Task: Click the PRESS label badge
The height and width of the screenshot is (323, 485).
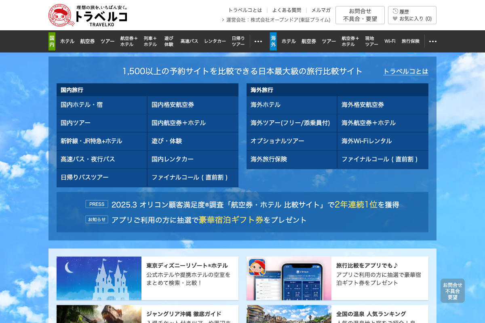Action: click(97, 204)
